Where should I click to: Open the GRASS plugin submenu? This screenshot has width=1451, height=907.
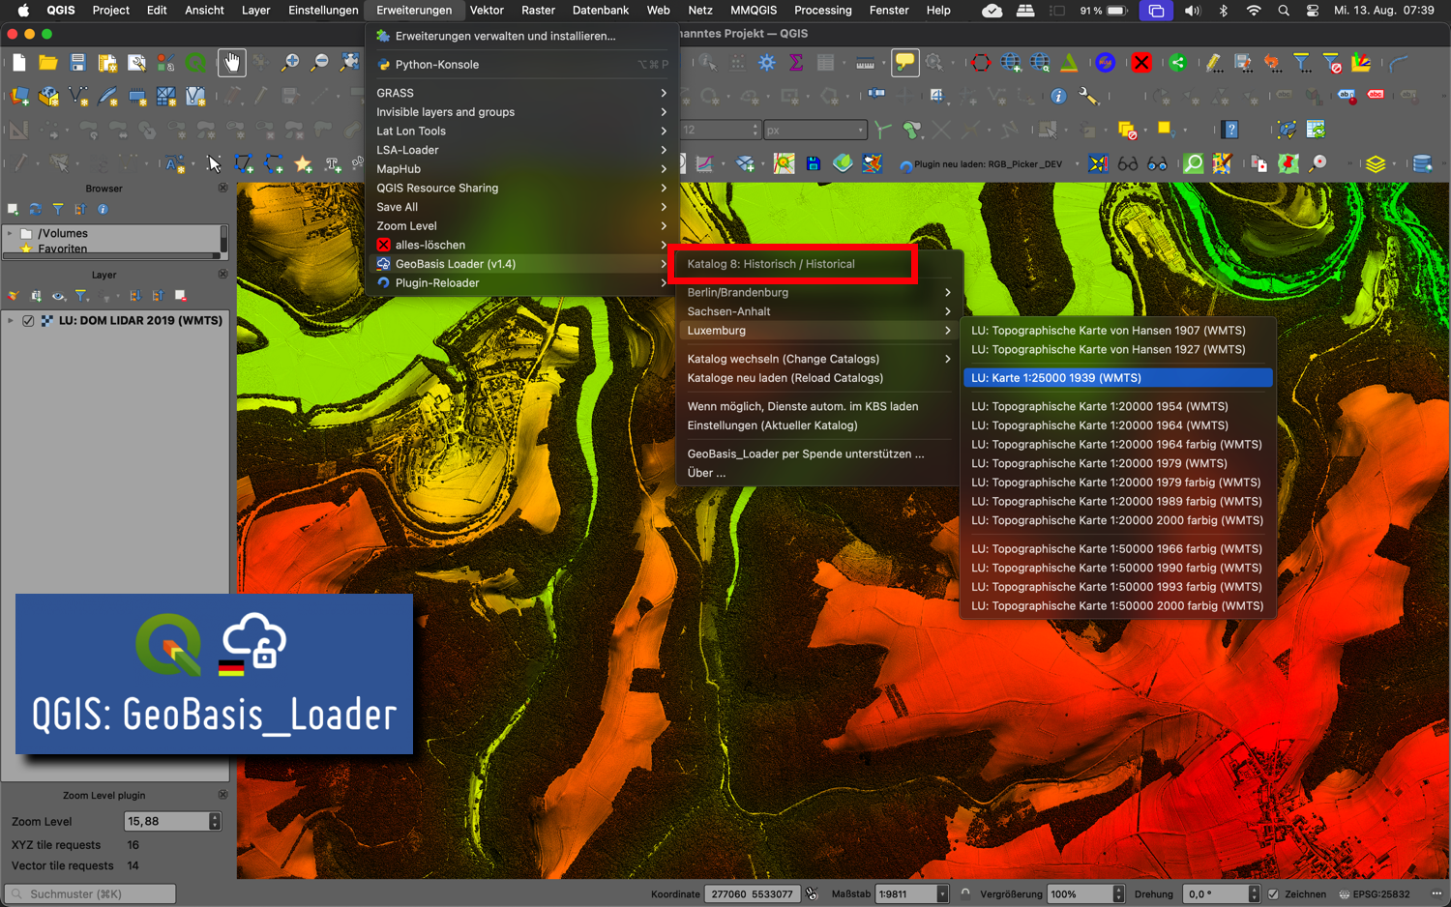(521, 93)
